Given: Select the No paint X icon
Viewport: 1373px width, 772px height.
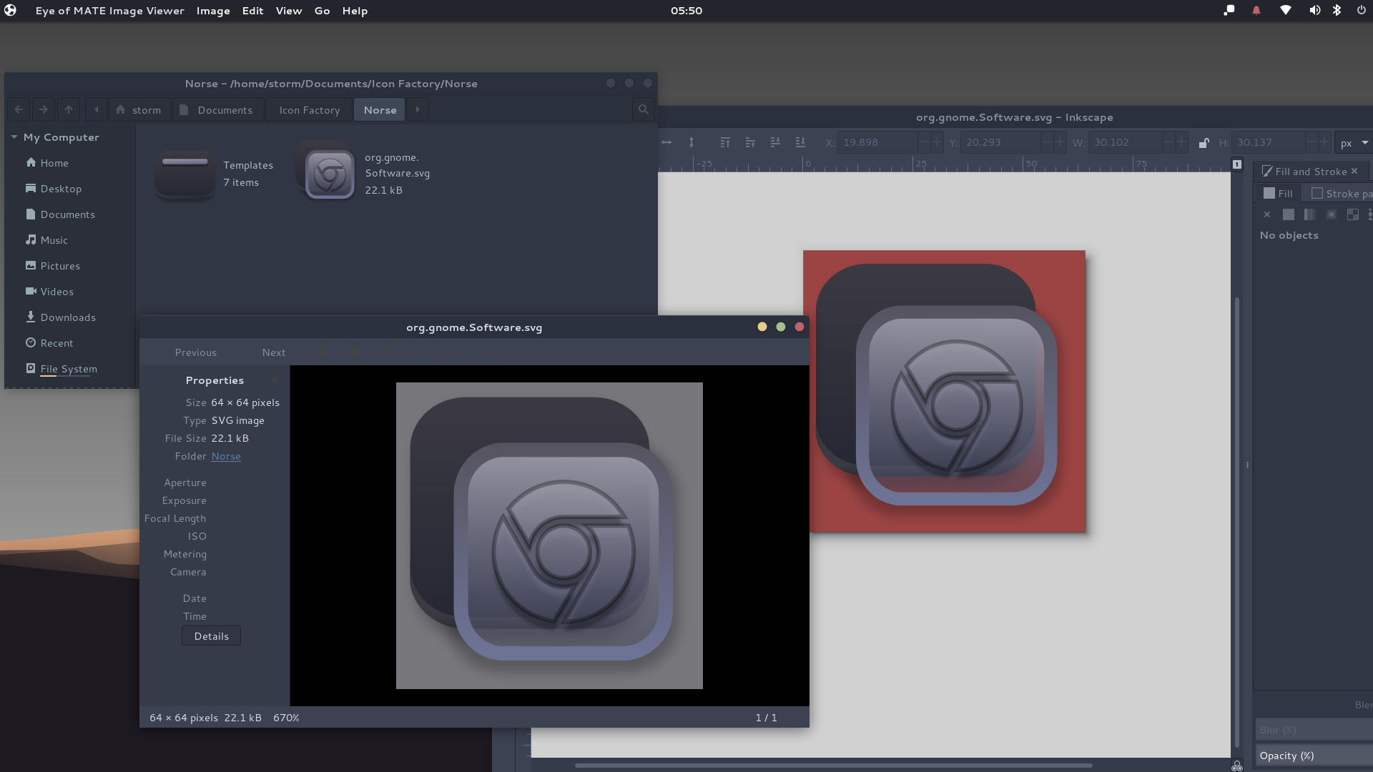Looking at the screenshot, I should (x=1267, y=214).
